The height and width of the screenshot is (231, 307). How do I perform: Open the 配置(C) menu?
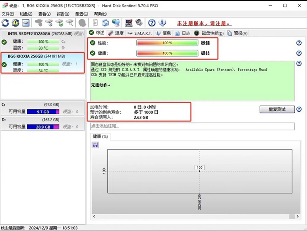click(x=82, y=14)
